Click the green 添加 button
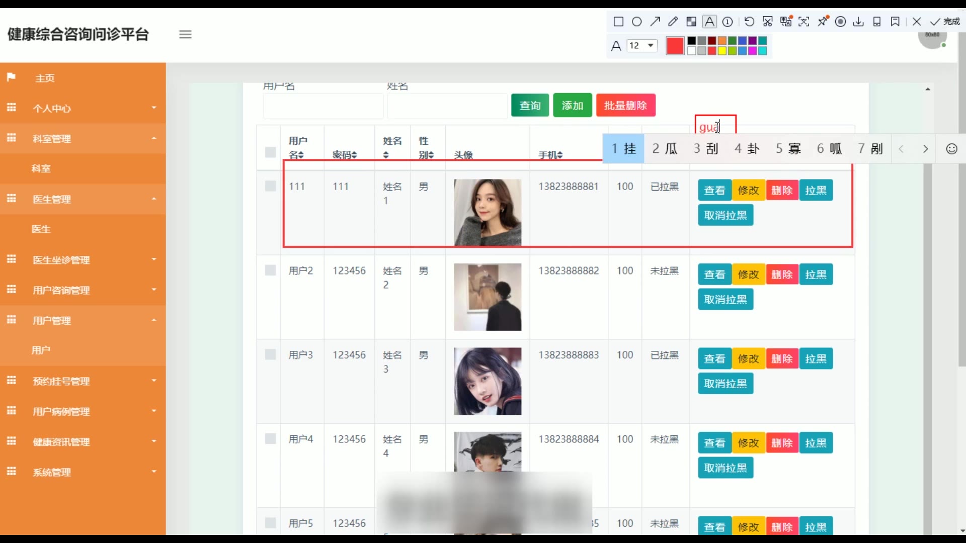This screenshot has height=543, width=966. [x=573, y=105]
